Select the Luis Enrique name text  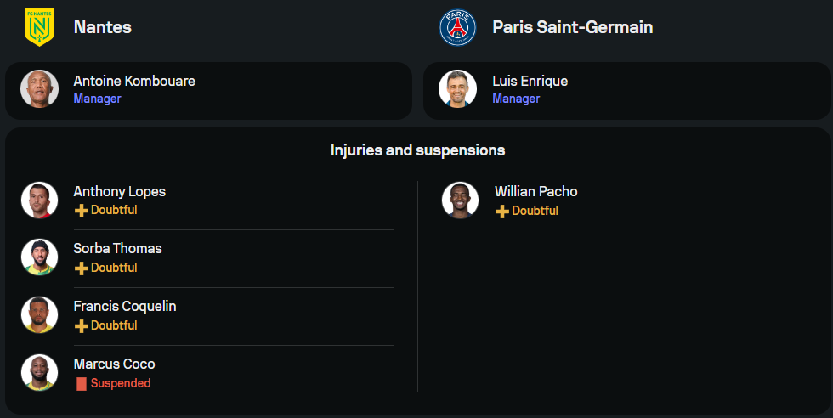click(530, 82)
